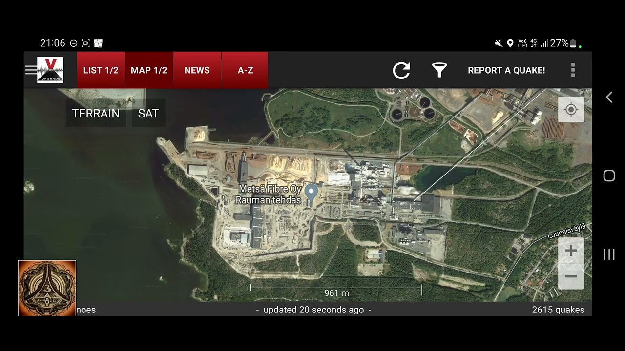The width and height of the screenshot is (625, 351).
Task: Tap the 21:06 clock in status bar
Action: point(52,43)
